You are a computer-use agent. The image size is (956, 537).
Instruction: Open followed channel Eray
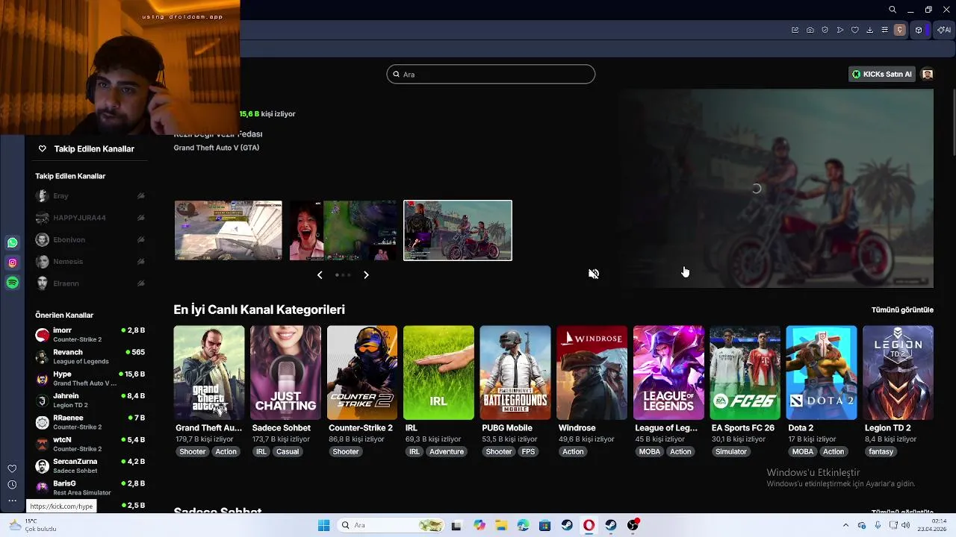[x=90, y=196]
